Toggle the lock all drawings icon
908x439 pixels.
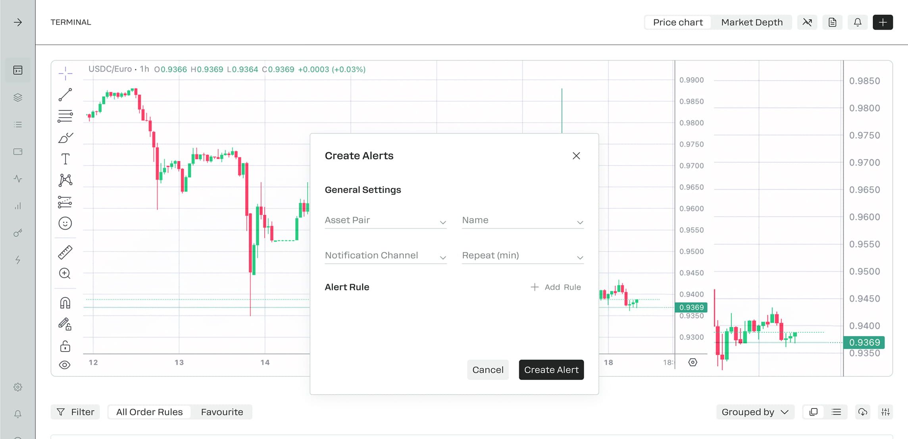[65, 347]
